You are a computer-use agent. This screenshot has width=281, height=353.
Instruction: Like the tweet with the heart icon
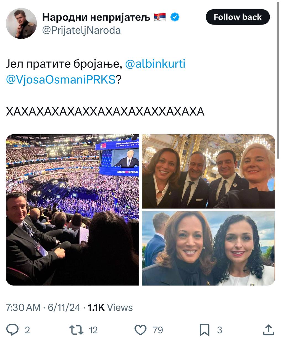tap(140, 330)
